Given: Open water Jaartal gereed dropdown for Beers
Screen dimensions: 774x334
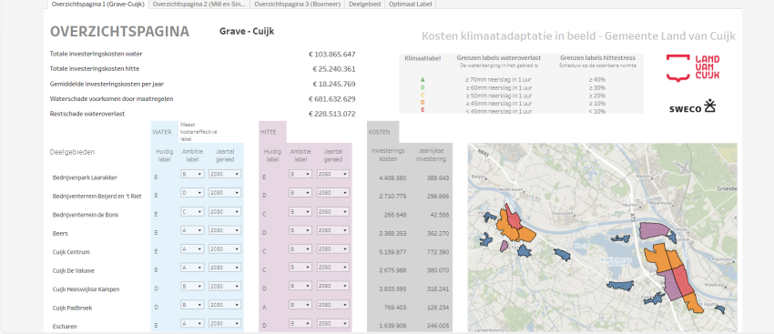Looking at the screenshot, I should (225, 230).
